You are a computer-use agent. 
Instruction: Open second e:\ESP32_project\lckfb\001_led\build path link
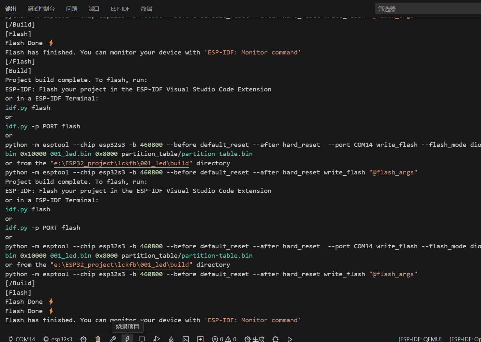click(121, 265)
